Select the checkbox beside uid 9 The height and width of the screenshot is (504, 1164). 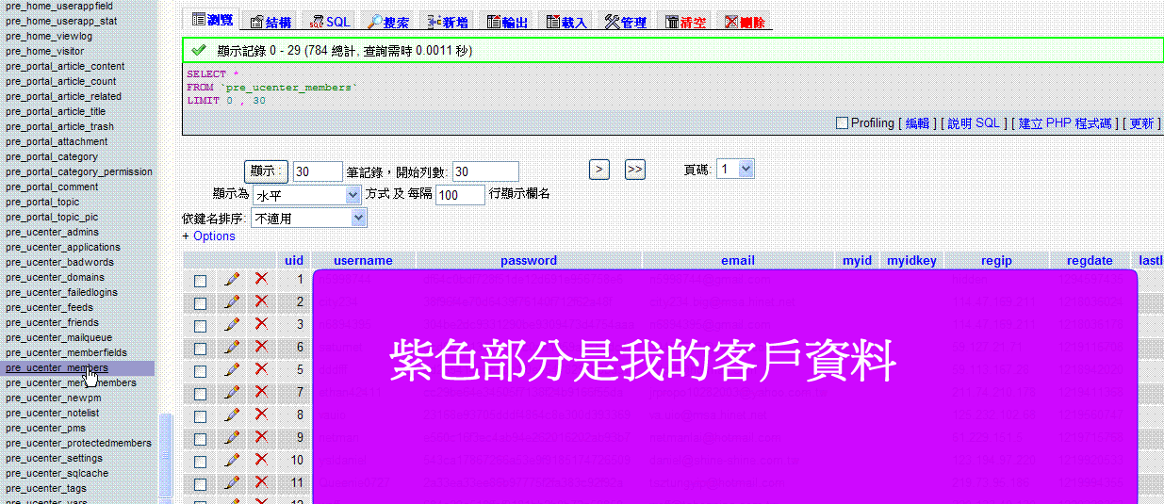click(x=200, y=439)
